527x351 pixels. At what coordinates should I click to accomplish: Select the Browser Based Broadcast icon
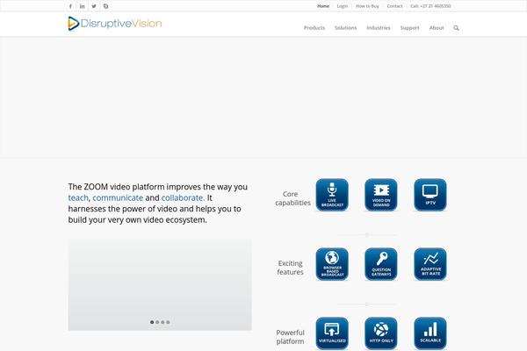(332, 264)
